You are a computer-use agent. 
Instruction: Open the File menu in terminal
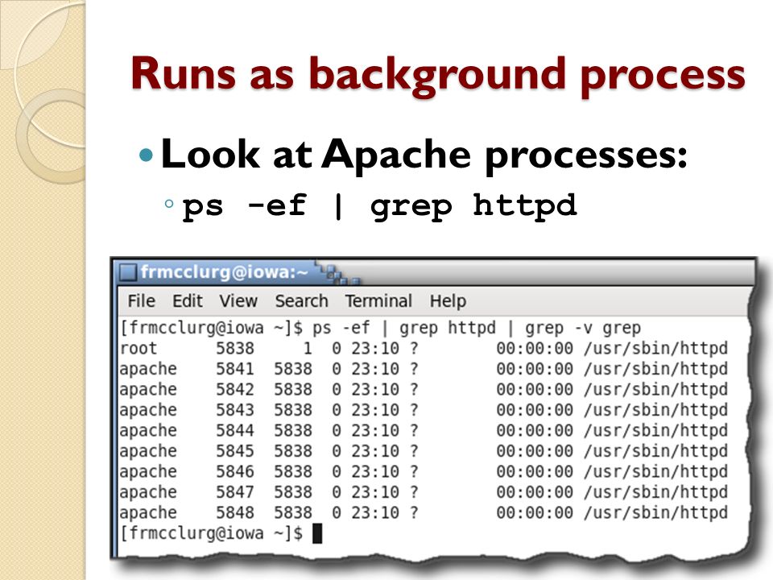[x=142, y=300]
